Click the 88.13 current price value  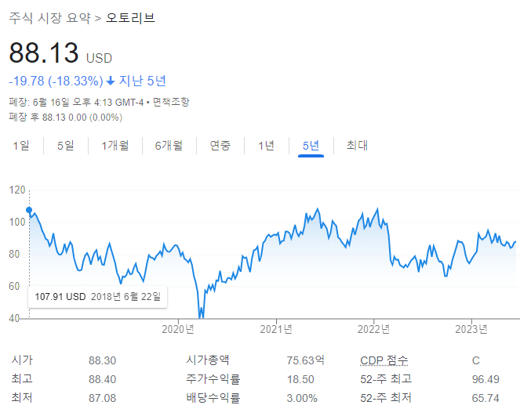click(44, 52)
